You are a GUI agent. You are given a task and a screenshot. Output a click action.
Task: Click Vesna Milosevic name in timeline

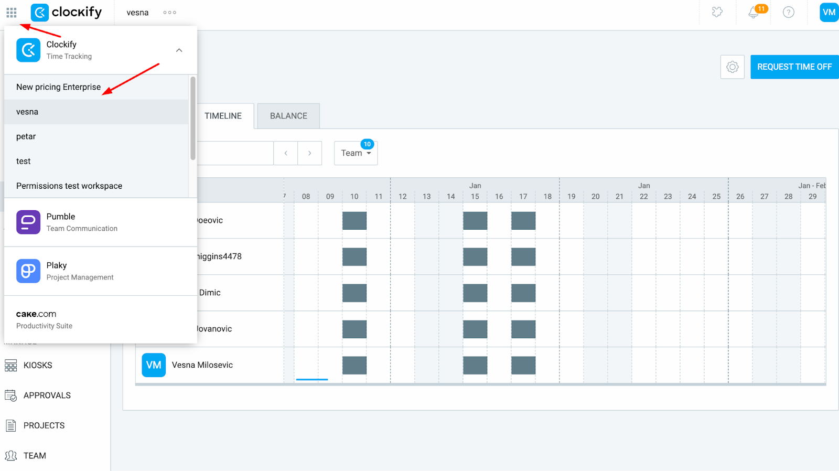(202, 365)
